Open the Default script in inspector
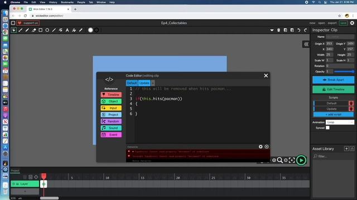This screenshot has width=357, height=200. coord(331,103)
